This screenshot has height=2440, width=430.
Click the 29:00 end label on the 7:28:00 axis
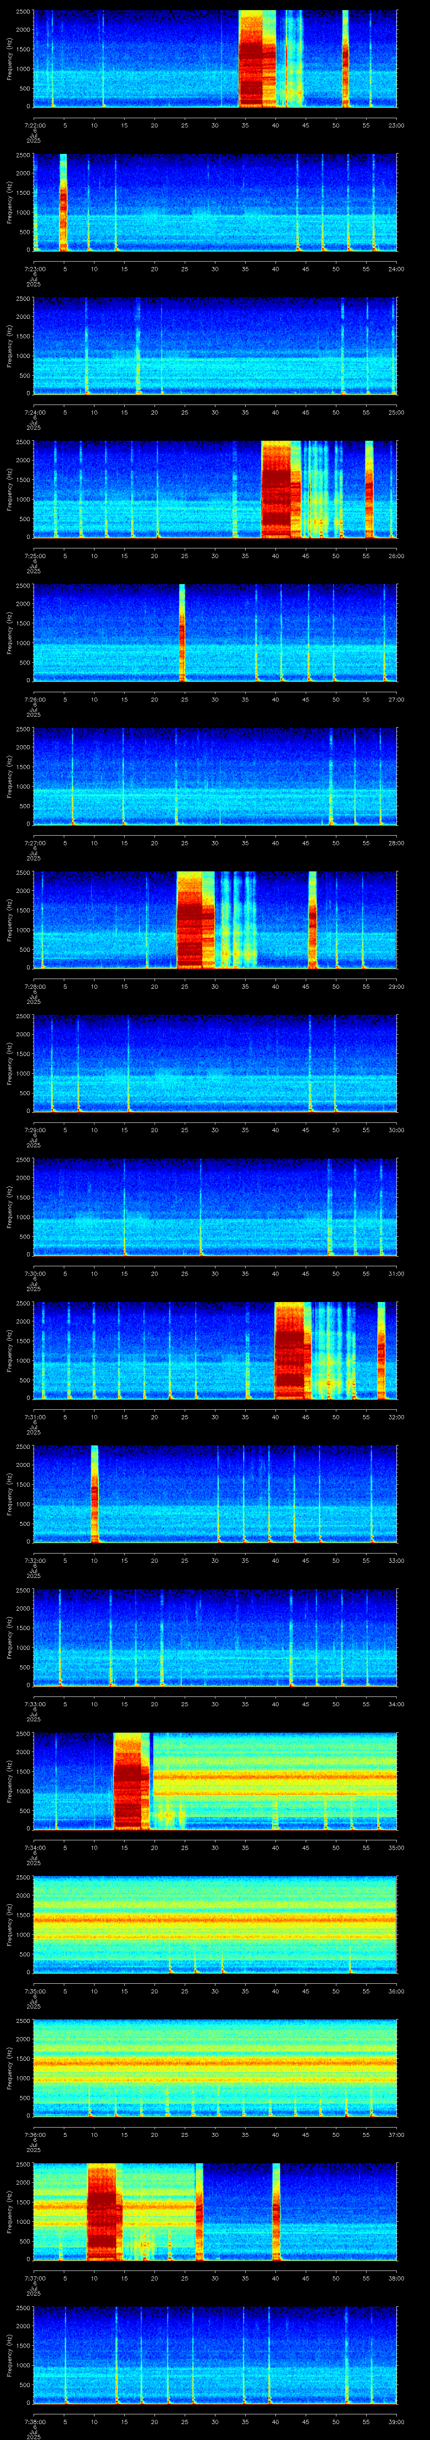click(397, 986)
